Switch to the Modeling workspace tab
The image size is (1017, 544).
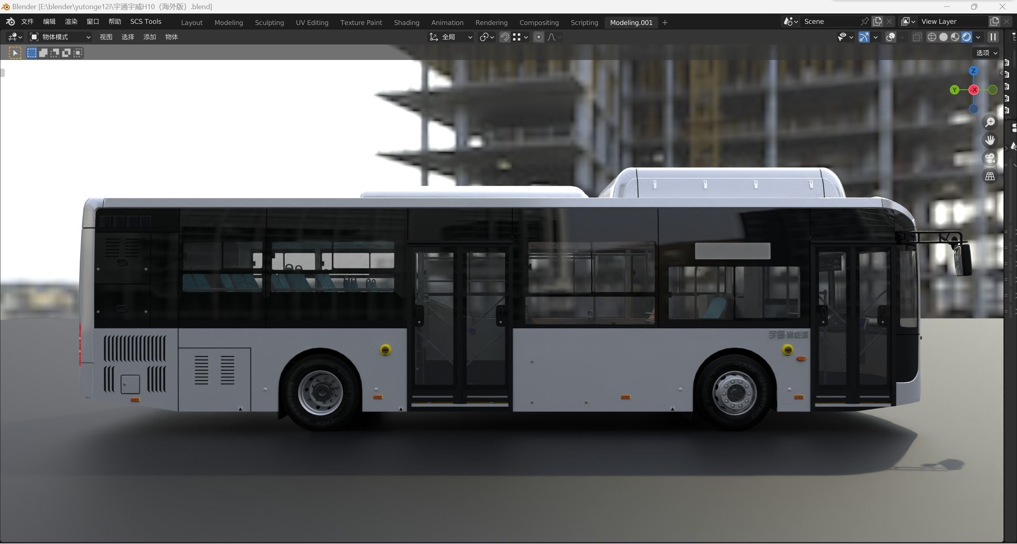(229, 23)
